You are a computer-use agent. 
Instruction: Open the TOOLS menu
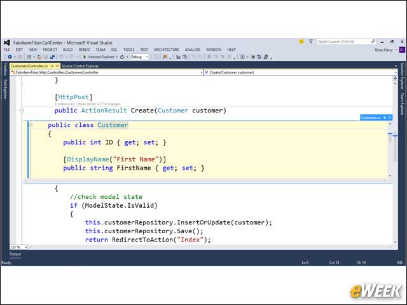point(128,50)
